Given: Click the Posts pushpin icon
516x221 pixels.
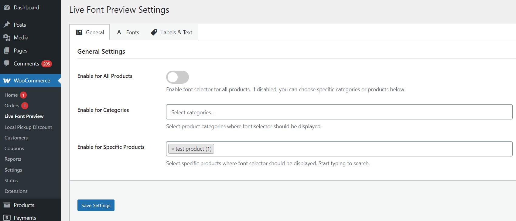Looking at the screenshot, I should [7, 25].
